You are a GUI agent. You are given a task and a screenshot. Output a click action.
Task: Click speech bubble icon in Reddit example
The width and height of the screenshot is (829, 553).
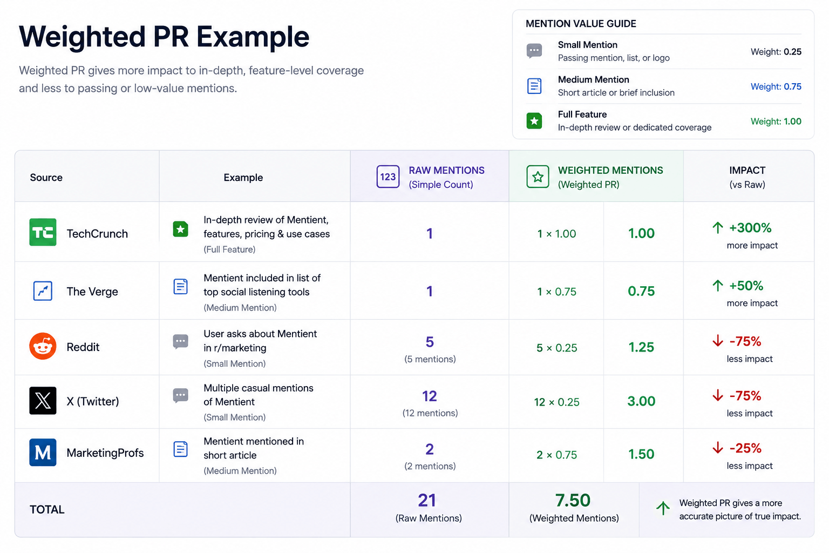click(x=180, y=342)
